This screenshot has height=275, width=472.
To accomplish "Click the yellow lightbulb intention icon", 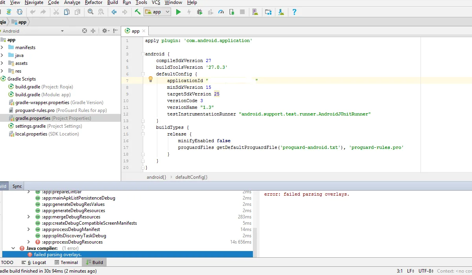I will point(150,79).
